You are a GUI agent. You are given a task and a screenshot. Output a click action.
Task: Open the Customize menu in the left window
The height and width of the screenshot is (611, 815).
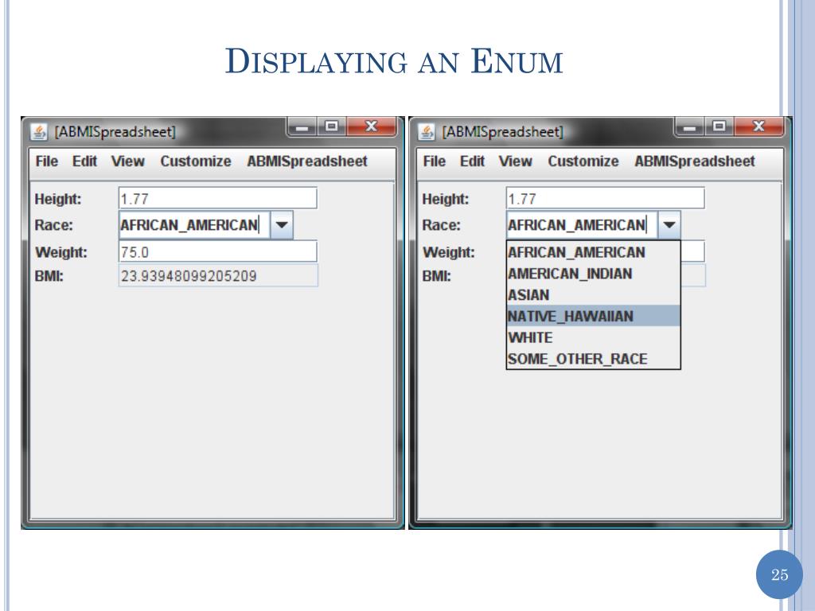196,162
